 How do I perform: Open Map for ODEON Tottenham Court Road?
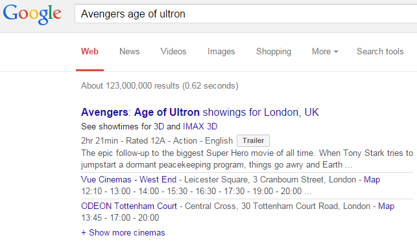point(386,206)
